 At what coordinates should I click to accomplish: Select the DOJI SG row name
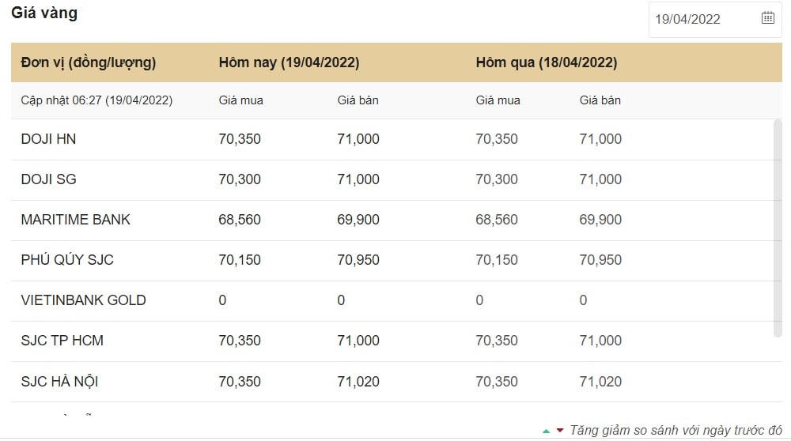click(x=48, y=179)
